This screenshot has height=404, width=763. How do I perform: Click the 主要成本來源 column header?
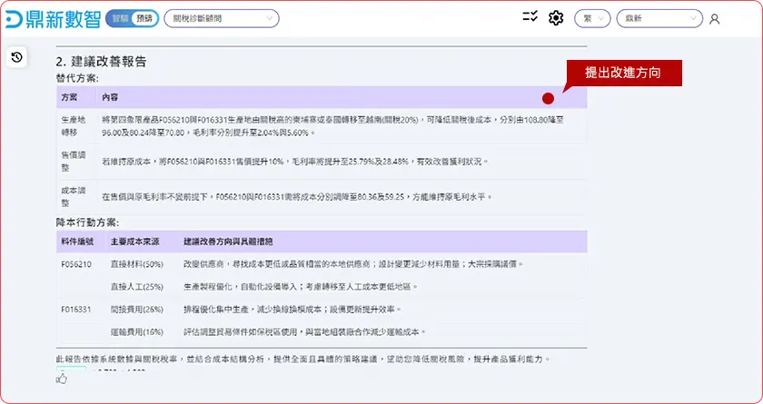pos(135,241)
